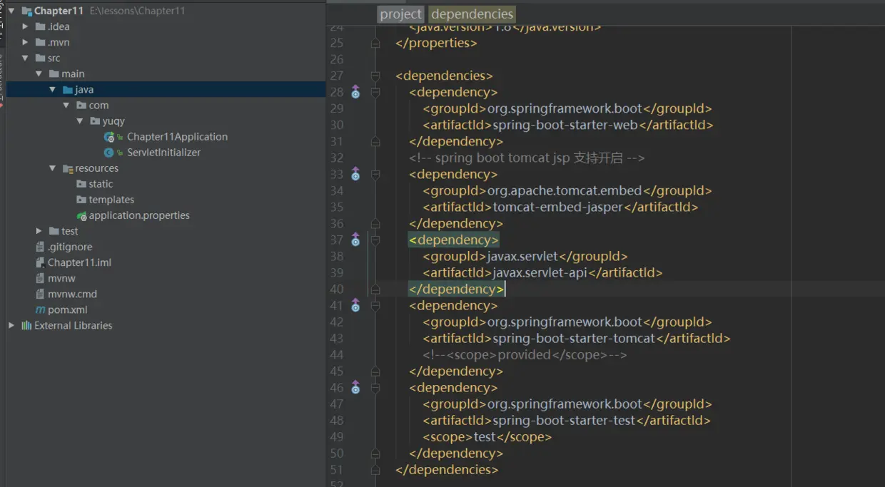
Task: Click the spring boot tomcat jsp comment
Action: [527, 158]
